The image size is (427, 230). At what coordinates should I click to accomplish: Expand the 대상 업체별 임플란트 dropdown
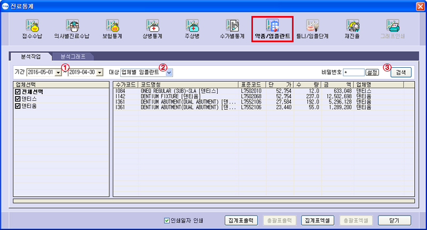(x=169, y=72)
